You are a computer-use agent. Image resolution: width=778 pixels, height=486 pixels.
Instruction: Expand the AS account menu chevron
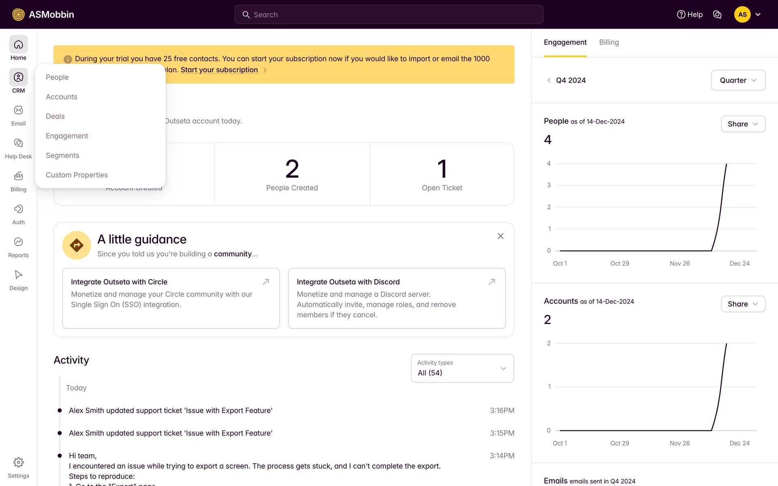tap(758, 15)
